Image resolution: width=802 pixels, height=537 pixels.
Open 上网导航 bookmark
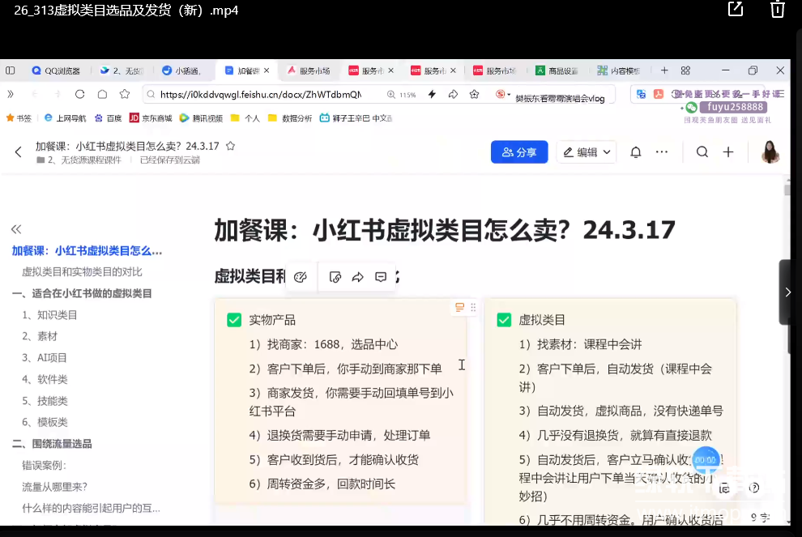pos(65,118)
